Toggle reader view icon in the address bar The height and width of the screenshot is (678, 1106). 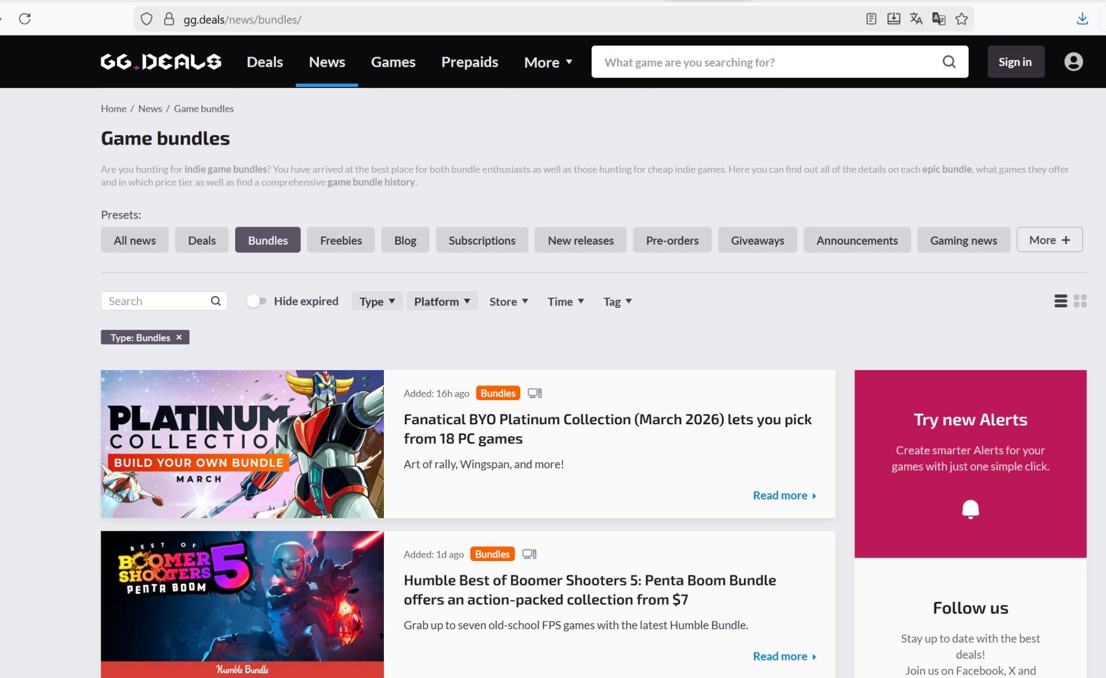(x=871, y=19)
